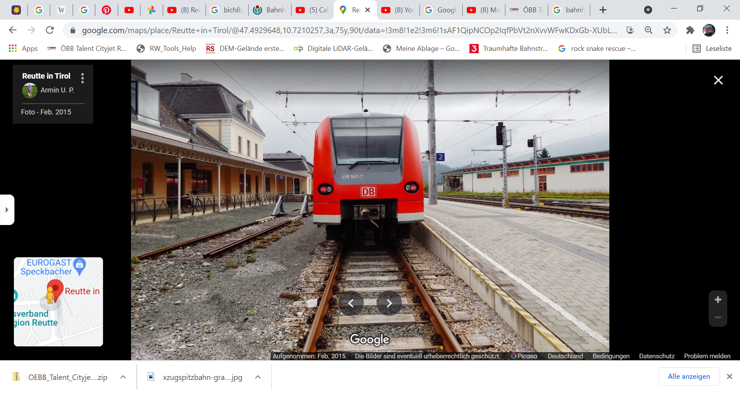Show the next photo
The height and width of the screenshot is (393, 740).
[x=389, y=304]
